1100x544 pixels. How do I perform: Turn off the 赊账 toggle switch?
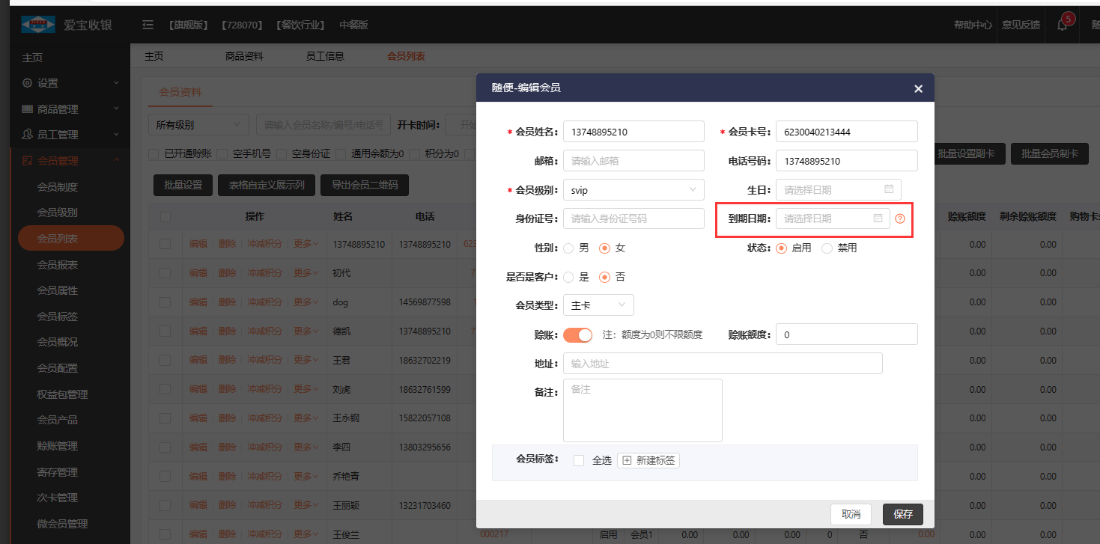pos(577,334)
